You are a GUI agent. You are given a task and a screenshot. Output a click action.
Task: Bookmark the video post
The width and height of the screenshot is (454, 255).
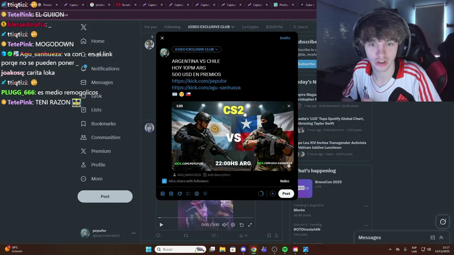coord(269,236)
